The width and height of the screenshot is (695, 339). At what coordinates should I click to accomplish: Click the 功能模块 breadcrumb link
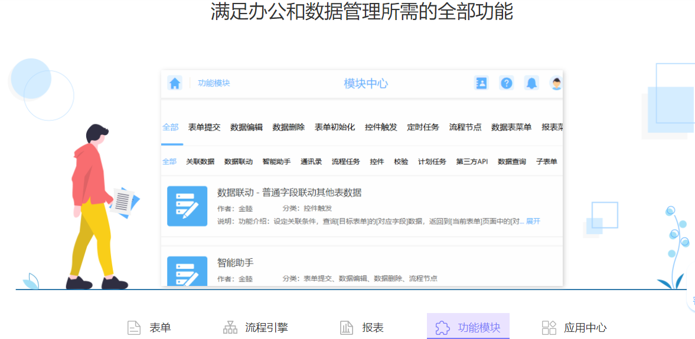(214, 83)
